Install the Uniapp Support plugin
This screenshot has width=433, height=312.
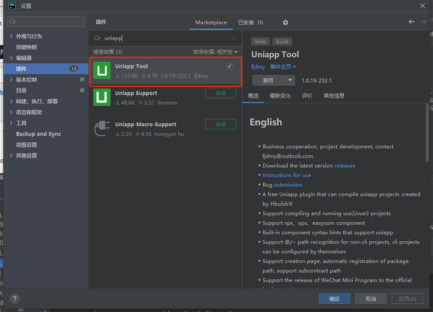220,93
